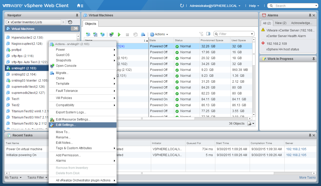
Task: Open the Actions gear dropdown in toolbar
Action: (159, 34)
